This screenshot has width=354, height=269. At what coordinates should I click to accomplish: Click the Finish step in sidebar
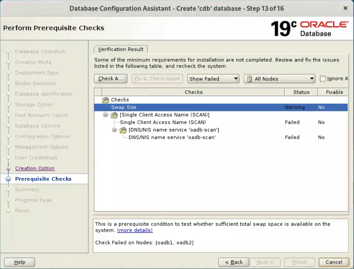click(22, 211)
